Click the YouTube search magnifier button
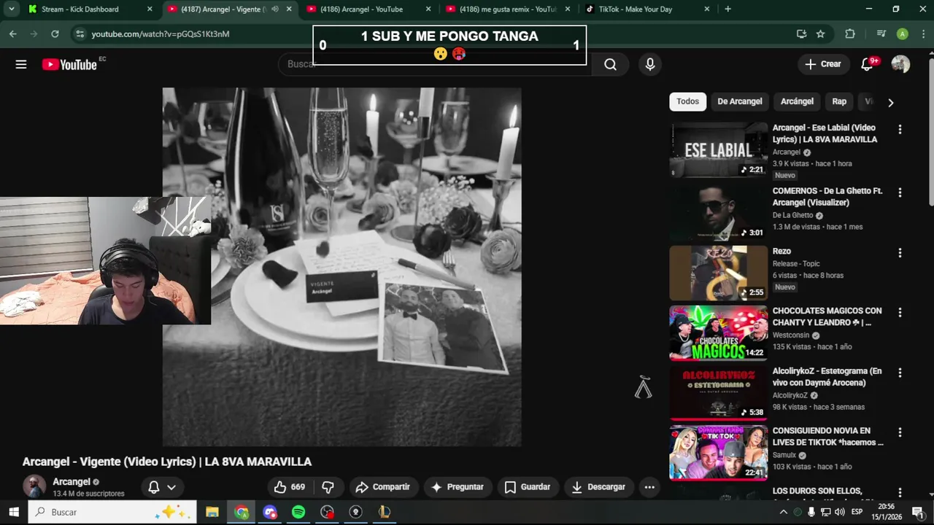This screenshot has height=525, width=934. click(x=610, y=64)
